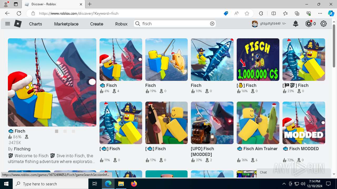Image resolution: width=337 pixels, height=189 pixels.
Task: Open the Fisch Aim Trainer title
Action: coord(257,149)
